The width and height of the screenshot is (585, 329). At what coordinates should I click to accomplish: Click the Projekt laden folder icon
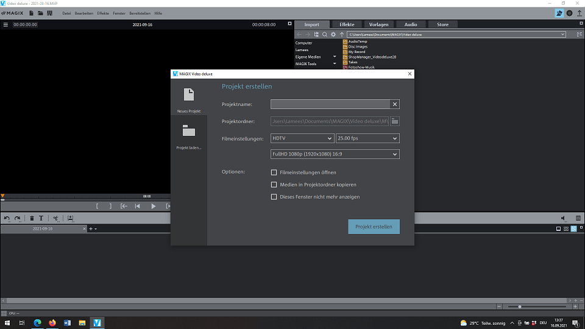[x=189, y=130]
